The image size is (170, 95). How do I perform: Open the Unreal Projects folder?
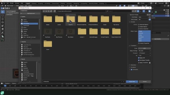105,32
